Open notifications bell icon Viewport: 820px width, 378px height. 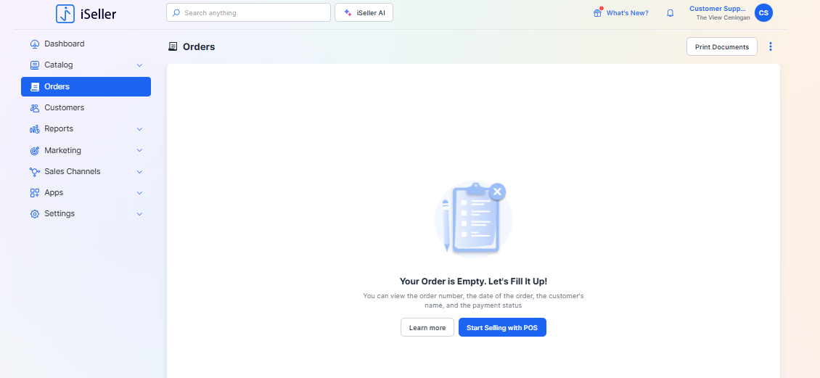coord(671,13)
